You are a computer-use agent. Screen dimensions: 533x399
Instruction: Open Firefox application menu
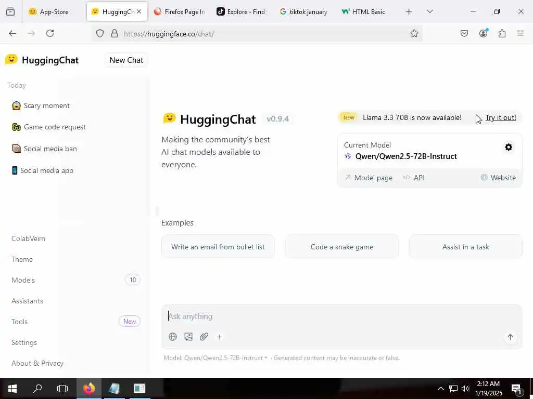(521, 33)
